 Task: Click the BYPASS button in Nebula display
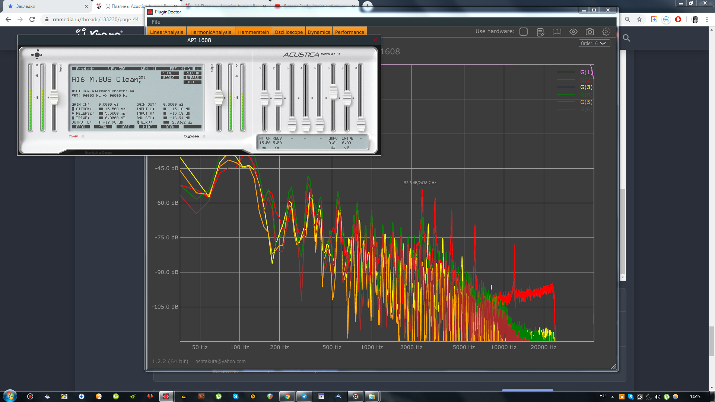click(193, 78)
